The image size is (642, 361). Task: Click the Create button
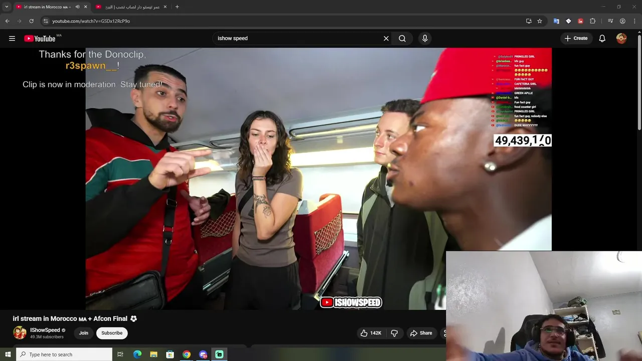pyautogui.click(x=576, y=38)
